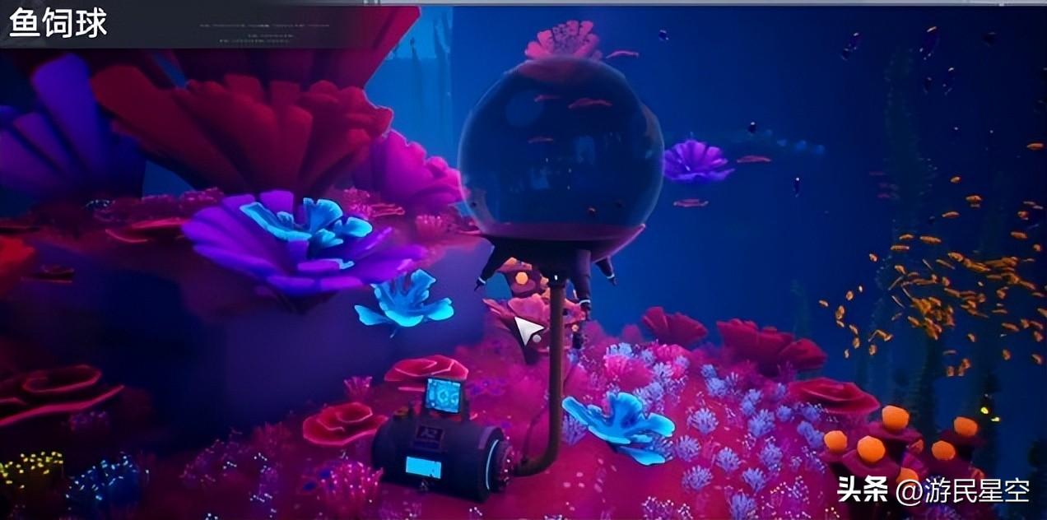Screen dimensions: 1047x520
Task: Click the pink coral atop the sphere
Action: click(564, 41)
